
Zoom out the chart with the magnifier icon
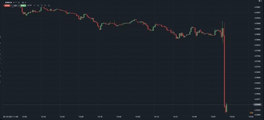(42, 5)
